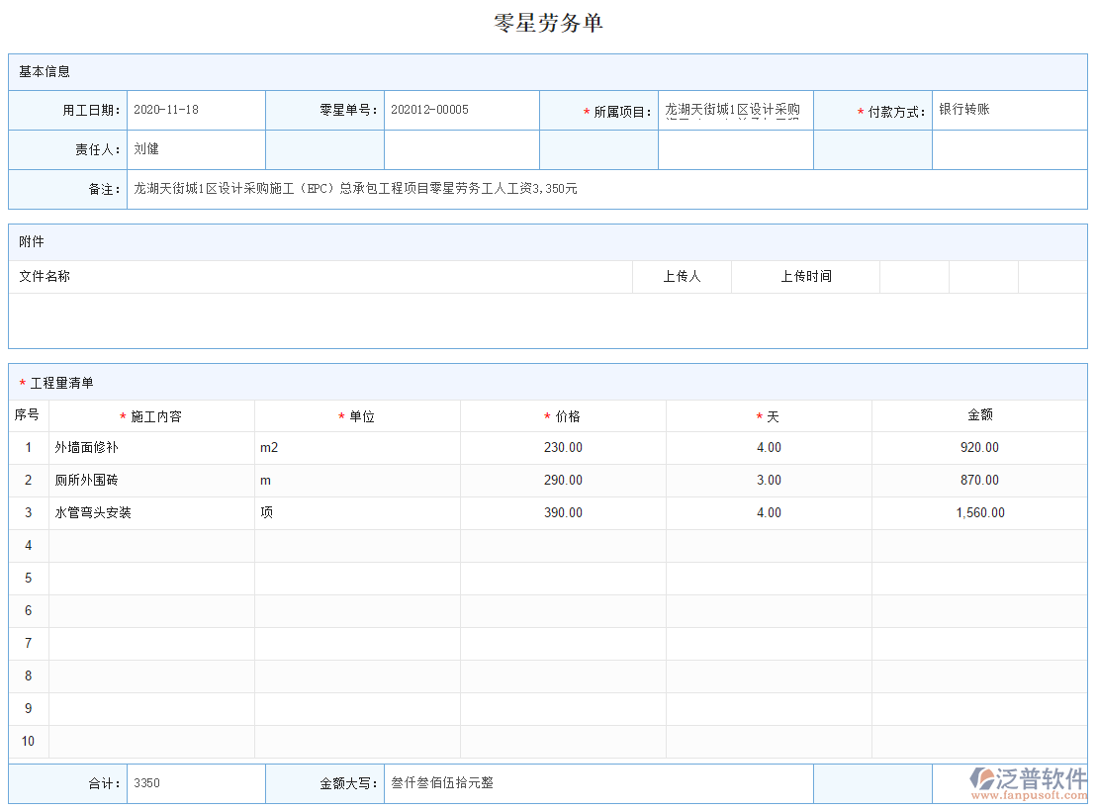Click the amount cell showing 1,560.00
This screenshot has width=1098, height=811.
coord(978,513)
